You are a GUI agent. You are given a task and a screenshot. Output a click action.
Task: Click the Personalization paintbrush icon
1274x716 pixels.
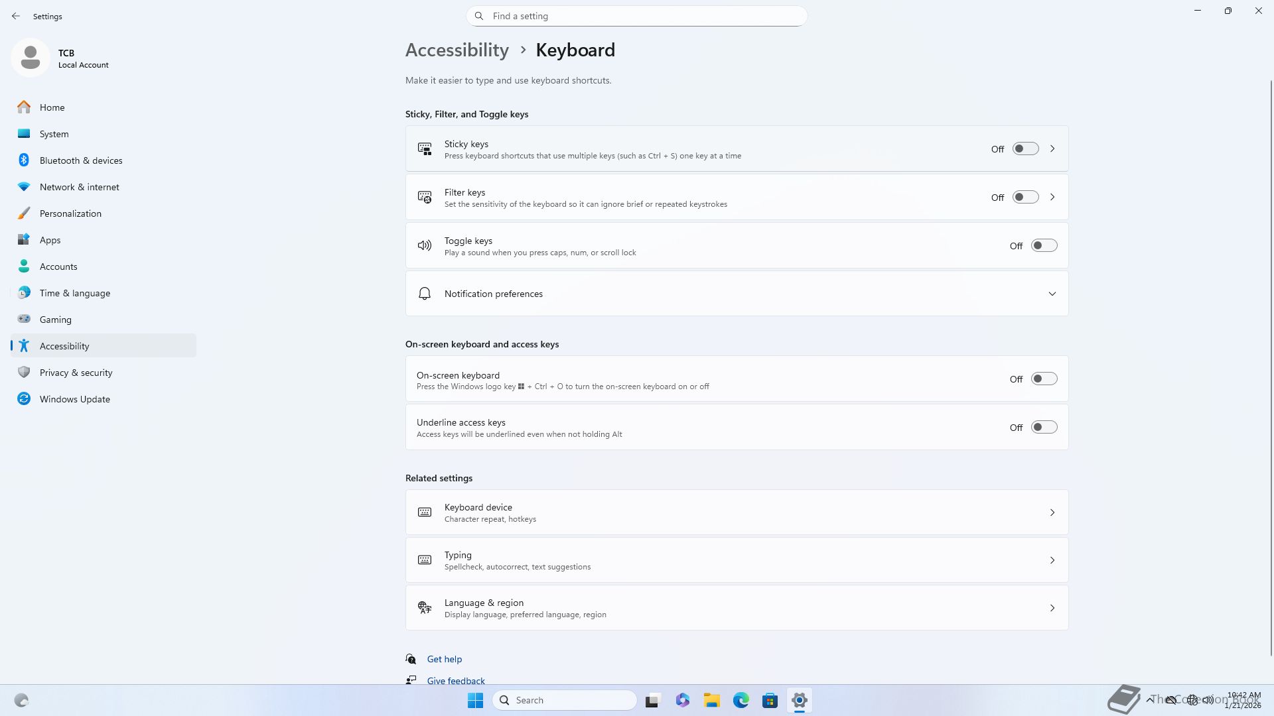tap(24, 213)
